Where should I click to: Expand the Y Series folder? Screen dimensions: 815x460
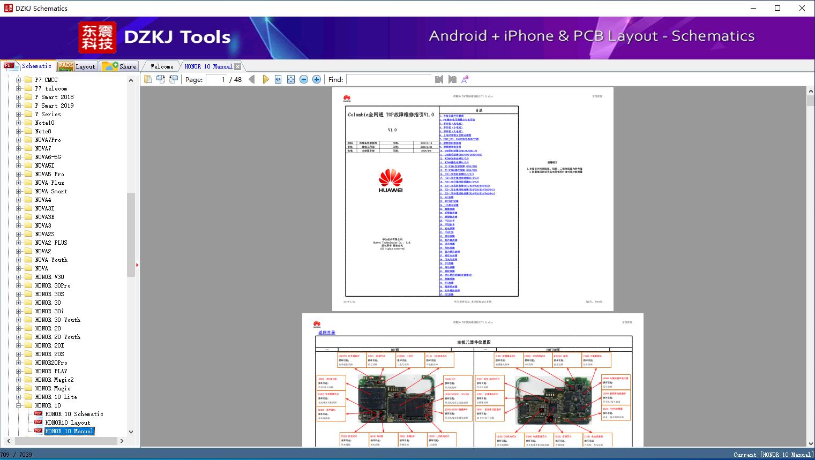coord(19,114)
